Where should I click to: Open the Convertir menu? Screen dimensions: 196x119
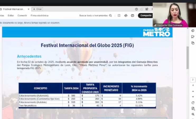pos(22,16)
